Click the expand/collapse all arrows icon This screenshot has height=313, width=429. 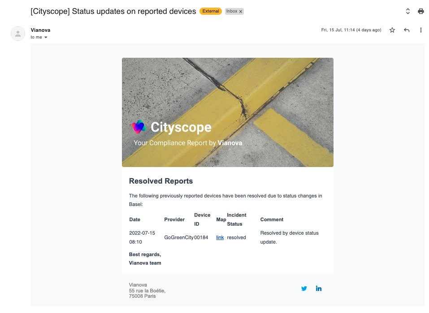click(407, 11)
